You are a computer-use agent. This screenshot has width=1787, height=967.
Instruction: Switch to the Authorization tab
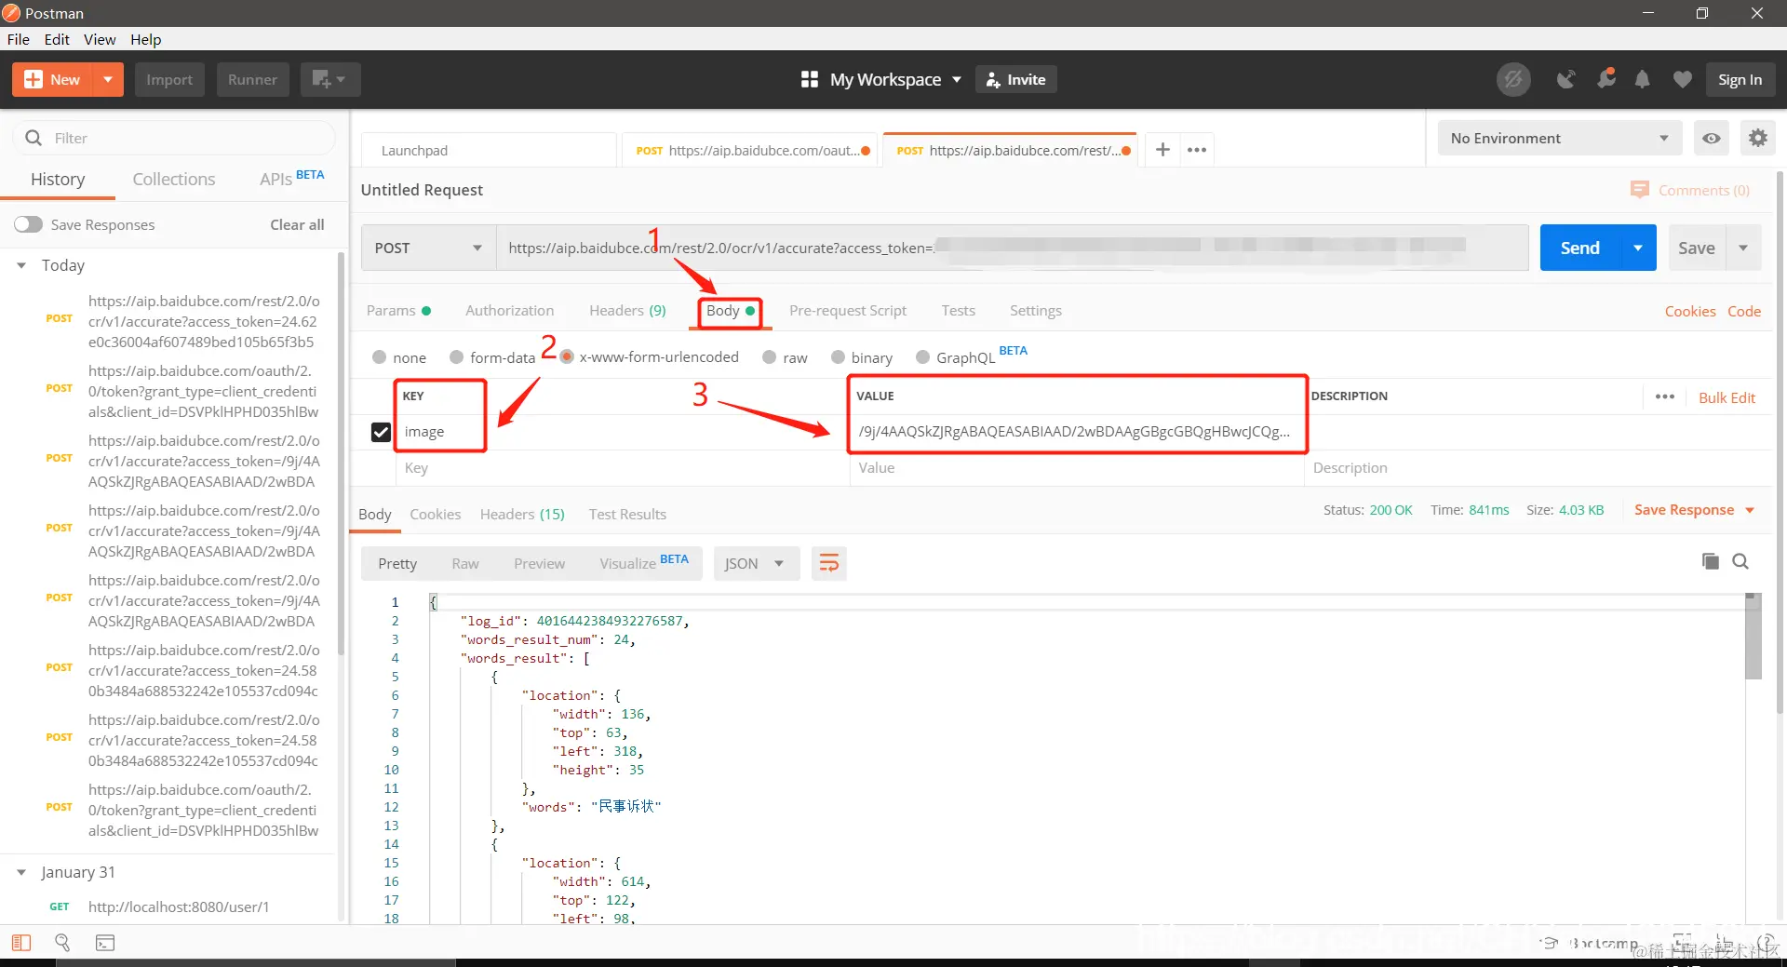click(x=509, y=311)
